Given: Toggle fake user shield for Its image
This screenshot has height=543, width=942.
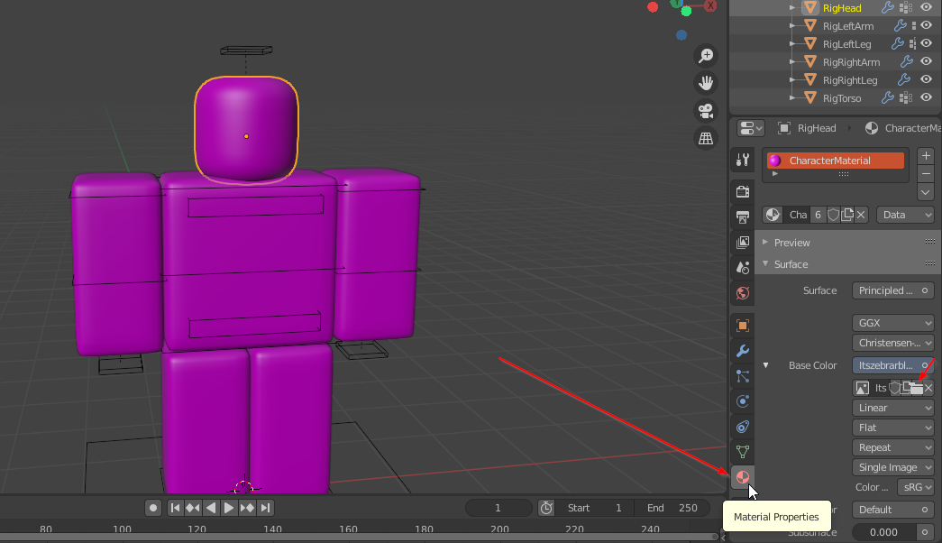Looking at the screenshot, I should point(894,388).
